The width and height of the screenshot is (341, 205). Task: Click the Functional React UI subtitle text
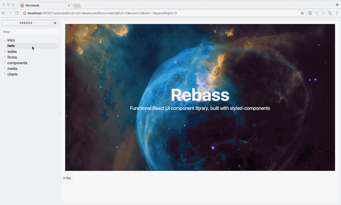(200, 108)
